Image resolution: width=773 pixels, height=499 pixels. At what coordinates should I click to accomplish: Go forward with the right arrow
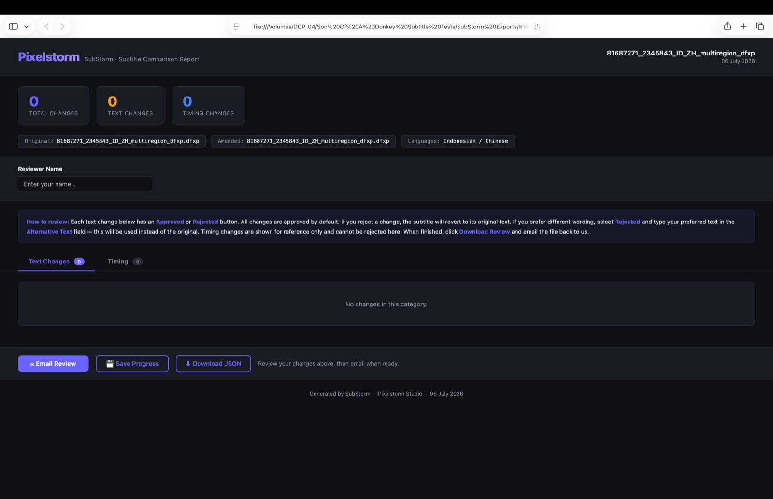click(x=62, y=27)
